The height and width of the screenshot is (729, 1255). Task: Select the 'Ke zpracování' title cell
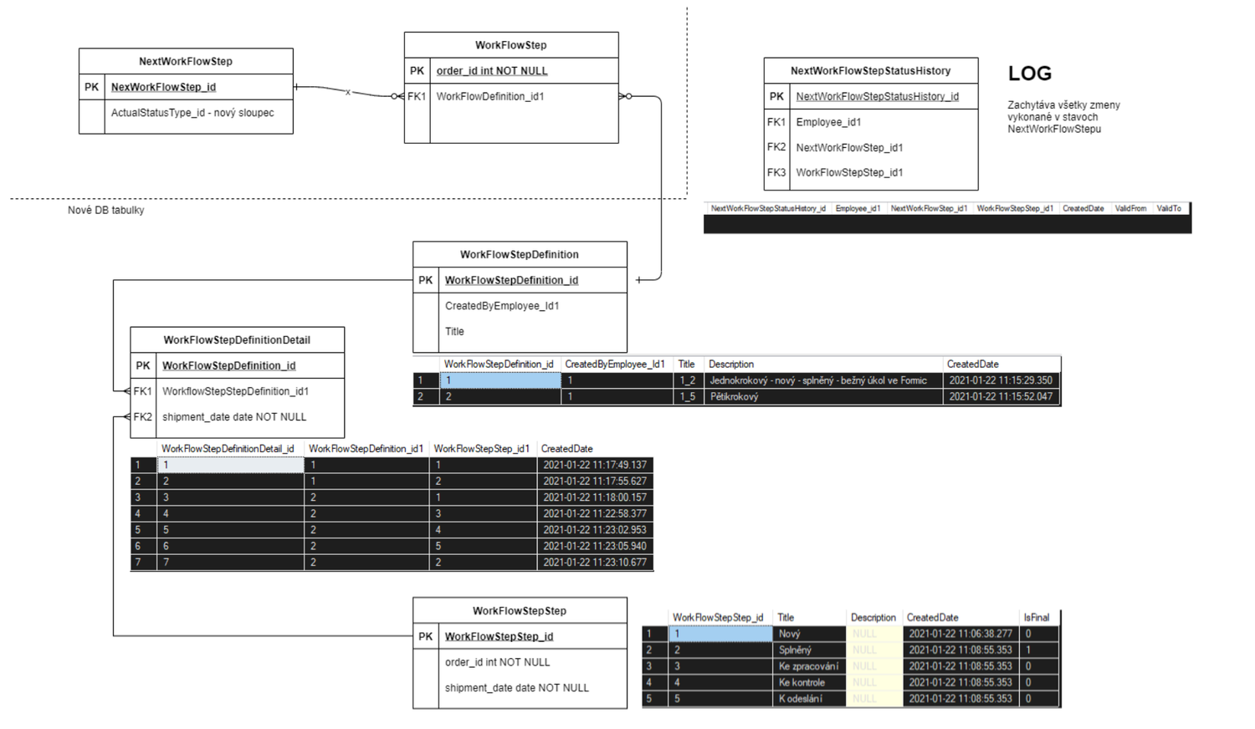click(x=809, y=666)
